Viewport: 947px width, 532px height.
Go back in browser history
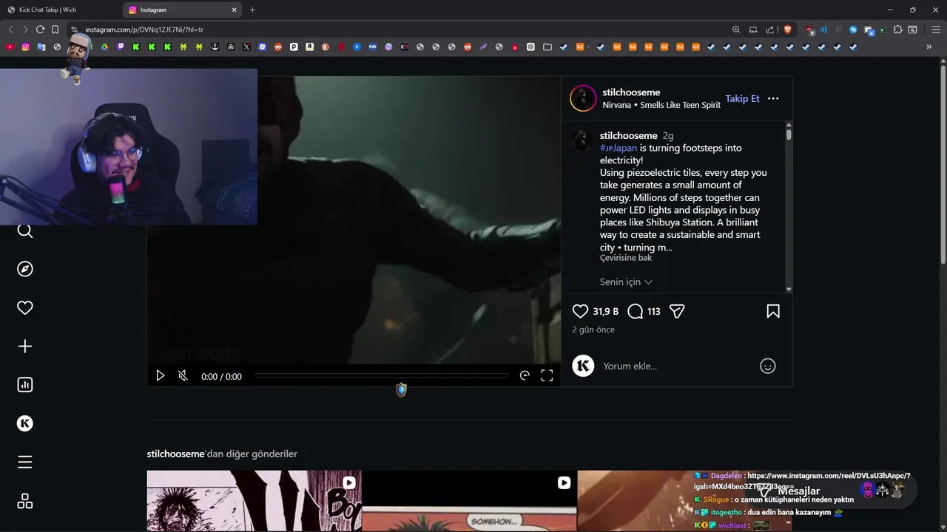(x=10, y=30)
